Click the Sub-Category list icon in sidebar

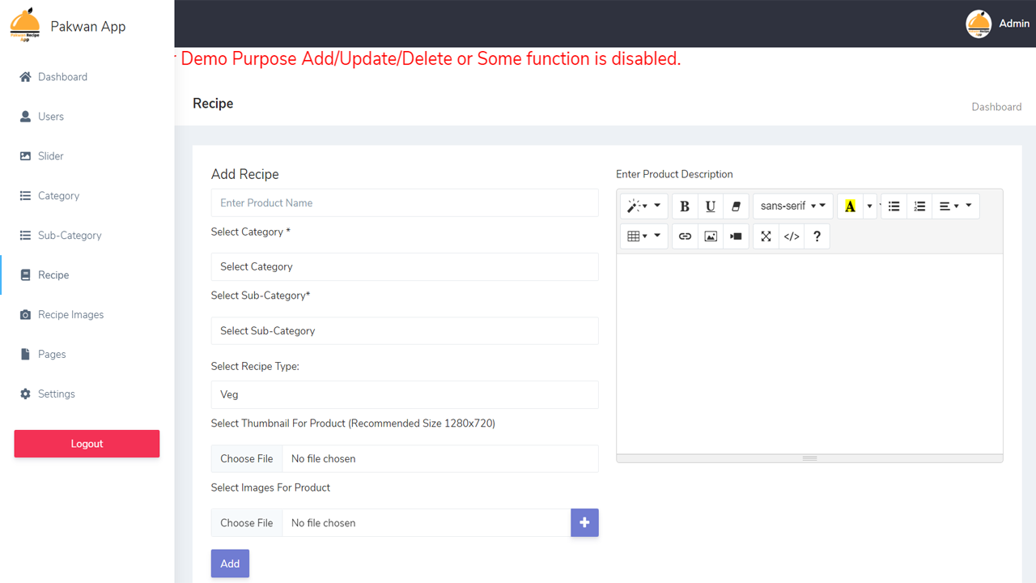pyautogui.click(x=25, y=236)
